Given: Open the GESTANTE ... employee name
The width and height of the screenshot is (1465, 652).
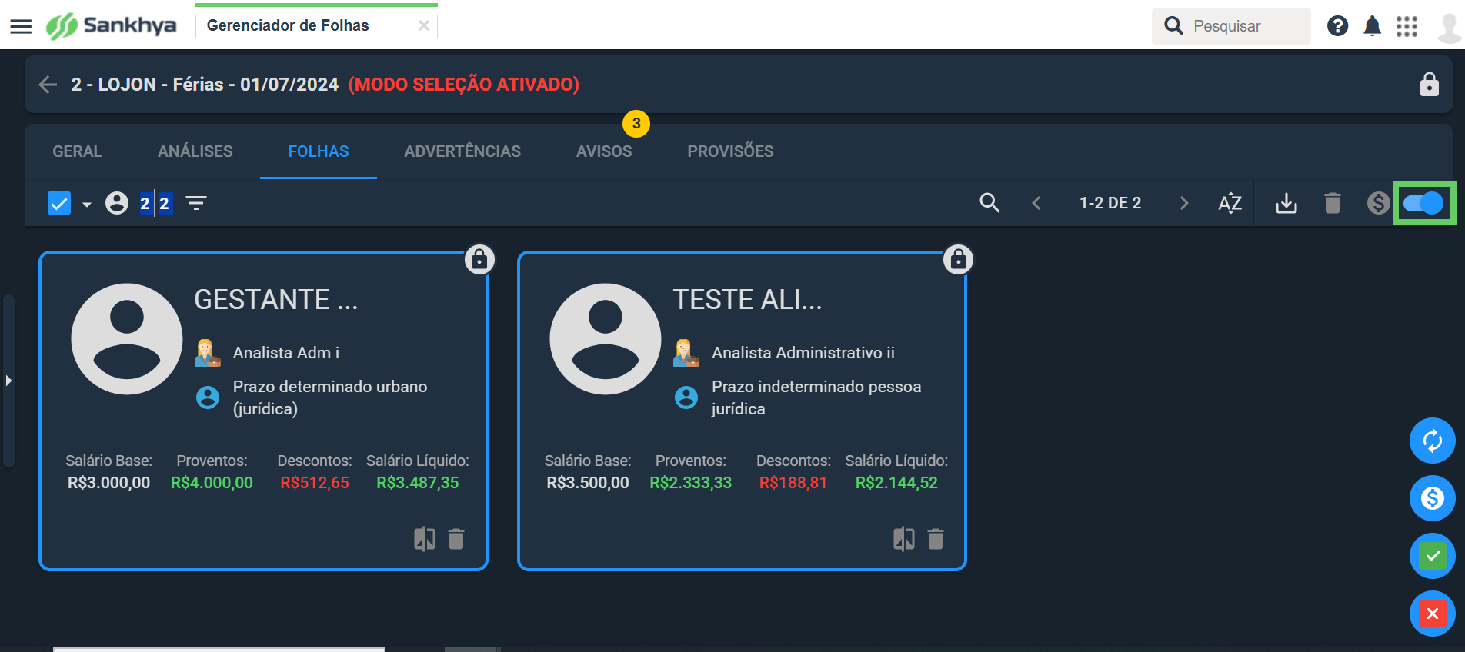Looking at the screenshot, I should pos(276,300).
